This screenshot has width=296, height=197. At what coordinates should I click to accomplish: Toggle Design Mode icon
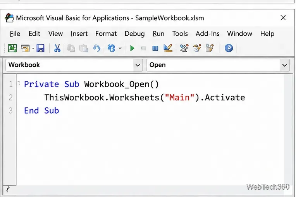(168, 48)
